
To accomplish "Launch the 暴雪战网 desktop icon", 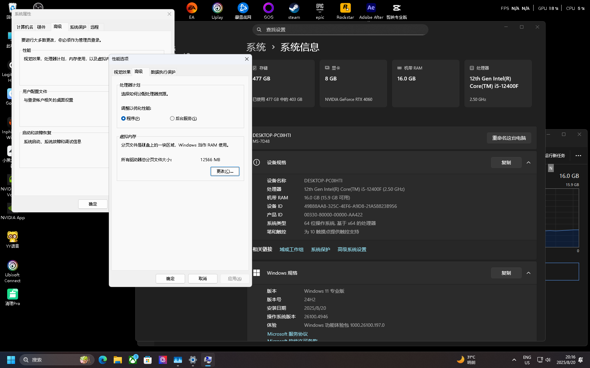I will click(x=243, y=11).
